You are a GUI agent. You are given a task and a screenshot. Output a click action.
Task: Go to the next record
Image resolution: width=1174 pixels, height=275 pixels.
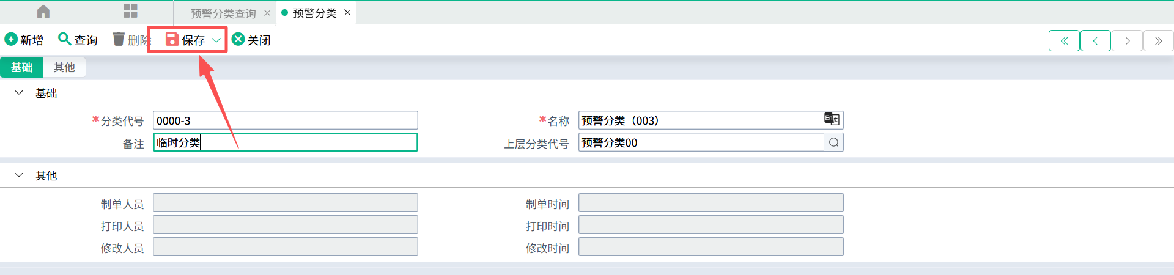(1127, 41)
